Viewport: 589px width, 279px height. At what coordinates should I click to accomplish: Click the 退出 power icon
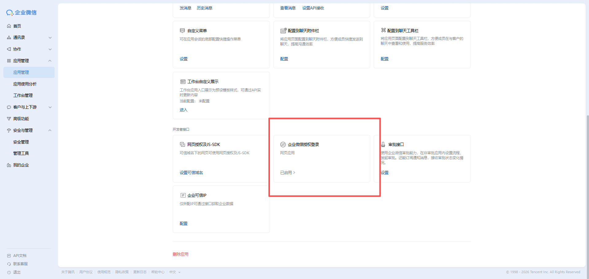(x=9, y=272)
